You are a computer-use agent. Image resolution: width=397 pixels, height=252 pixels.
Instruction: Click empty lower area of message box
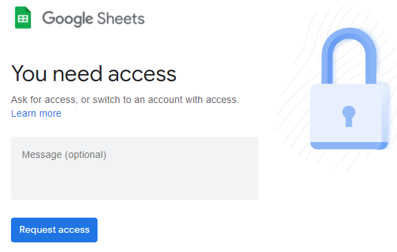[x=135, y=185]
